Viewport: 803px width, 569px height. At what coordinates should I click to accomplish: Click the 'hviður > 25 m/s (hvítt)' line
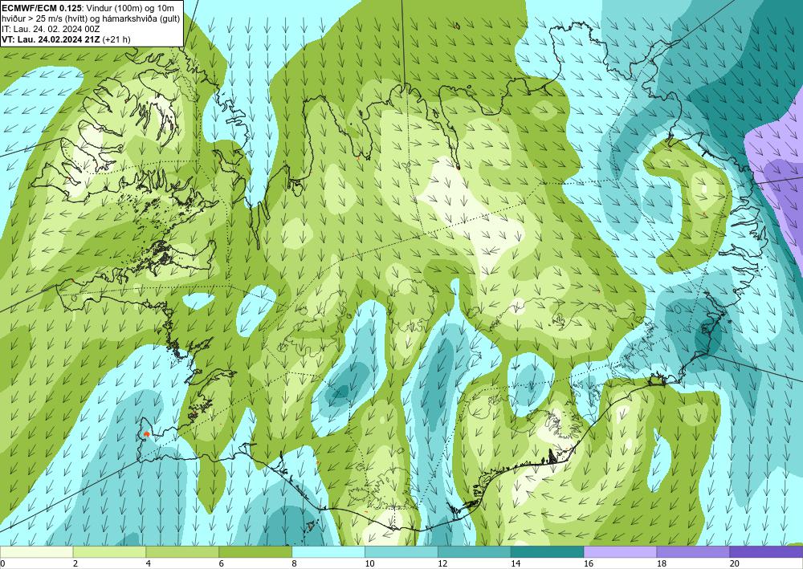pyautogui.click(x=92, y=18)
